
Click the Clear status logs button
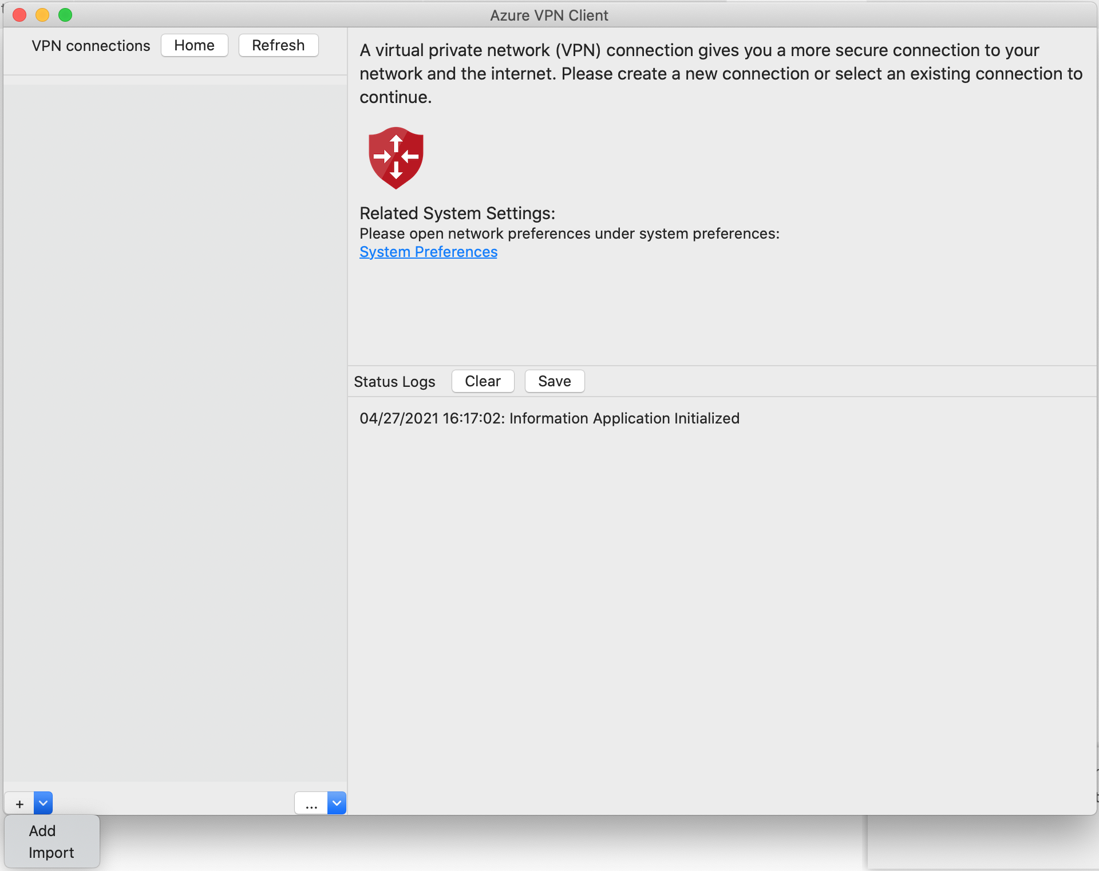(x=482, y=382)
